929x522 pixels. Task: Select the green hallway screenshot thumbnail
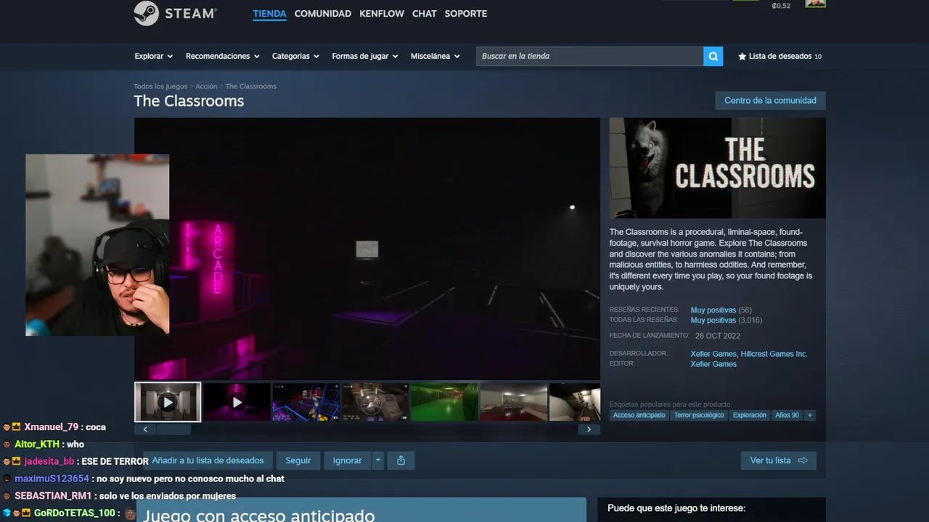point(444,402)
